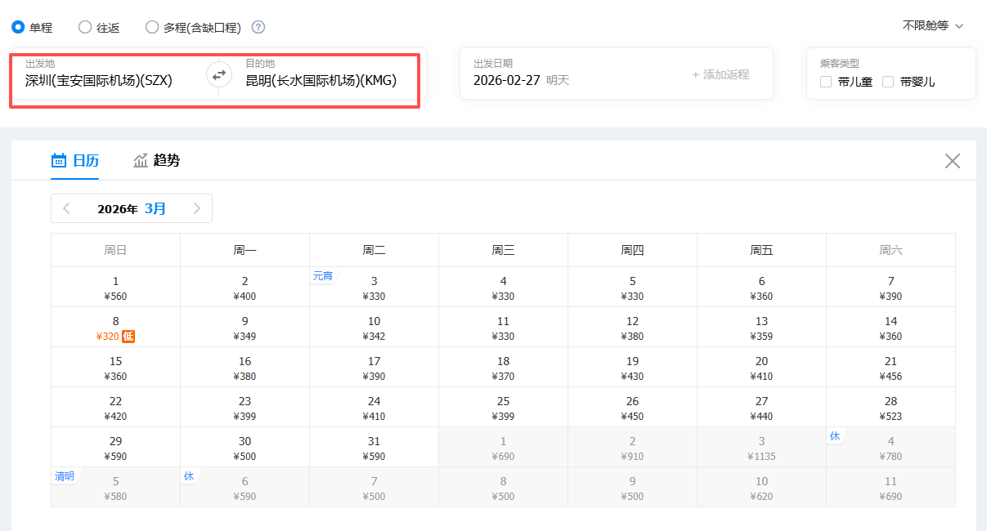987x531 pixels.
Task: Switch to the 趋势 trend tab
Action: point(157,161)
